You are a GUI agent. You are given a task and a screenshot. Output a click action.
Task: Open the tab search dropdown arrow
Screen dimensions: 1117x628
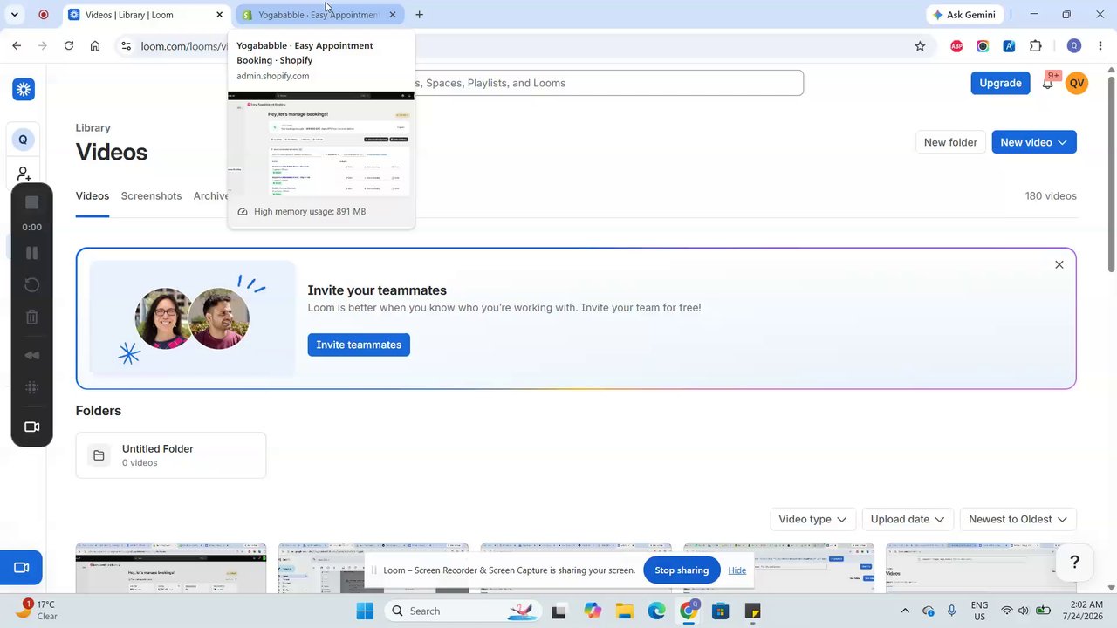pyautogui.click(x=15, y=15)
